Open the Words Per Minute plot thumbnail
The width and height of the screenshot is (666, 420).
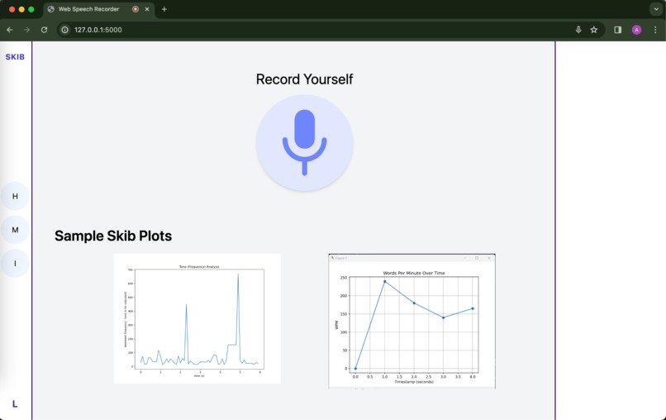tap(412, 321)
